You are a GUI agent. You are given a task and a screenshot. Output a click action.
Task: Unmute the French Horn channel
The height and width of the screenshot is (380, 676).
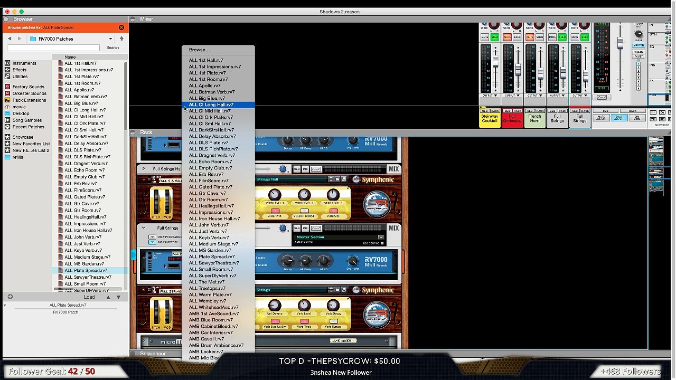coord(530,37)
